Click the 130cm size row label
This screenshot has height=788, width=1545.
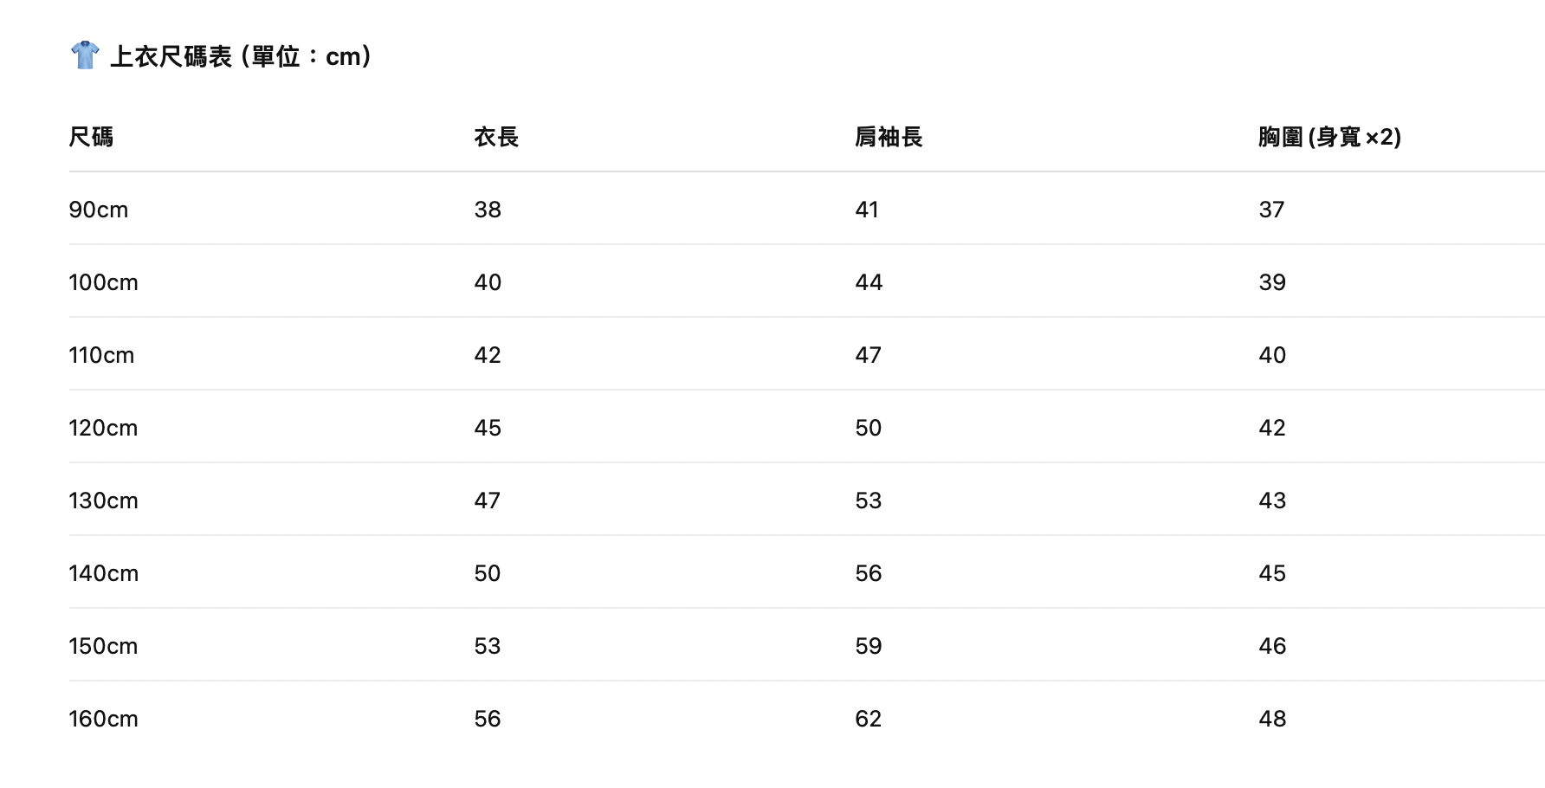[103, 501]
